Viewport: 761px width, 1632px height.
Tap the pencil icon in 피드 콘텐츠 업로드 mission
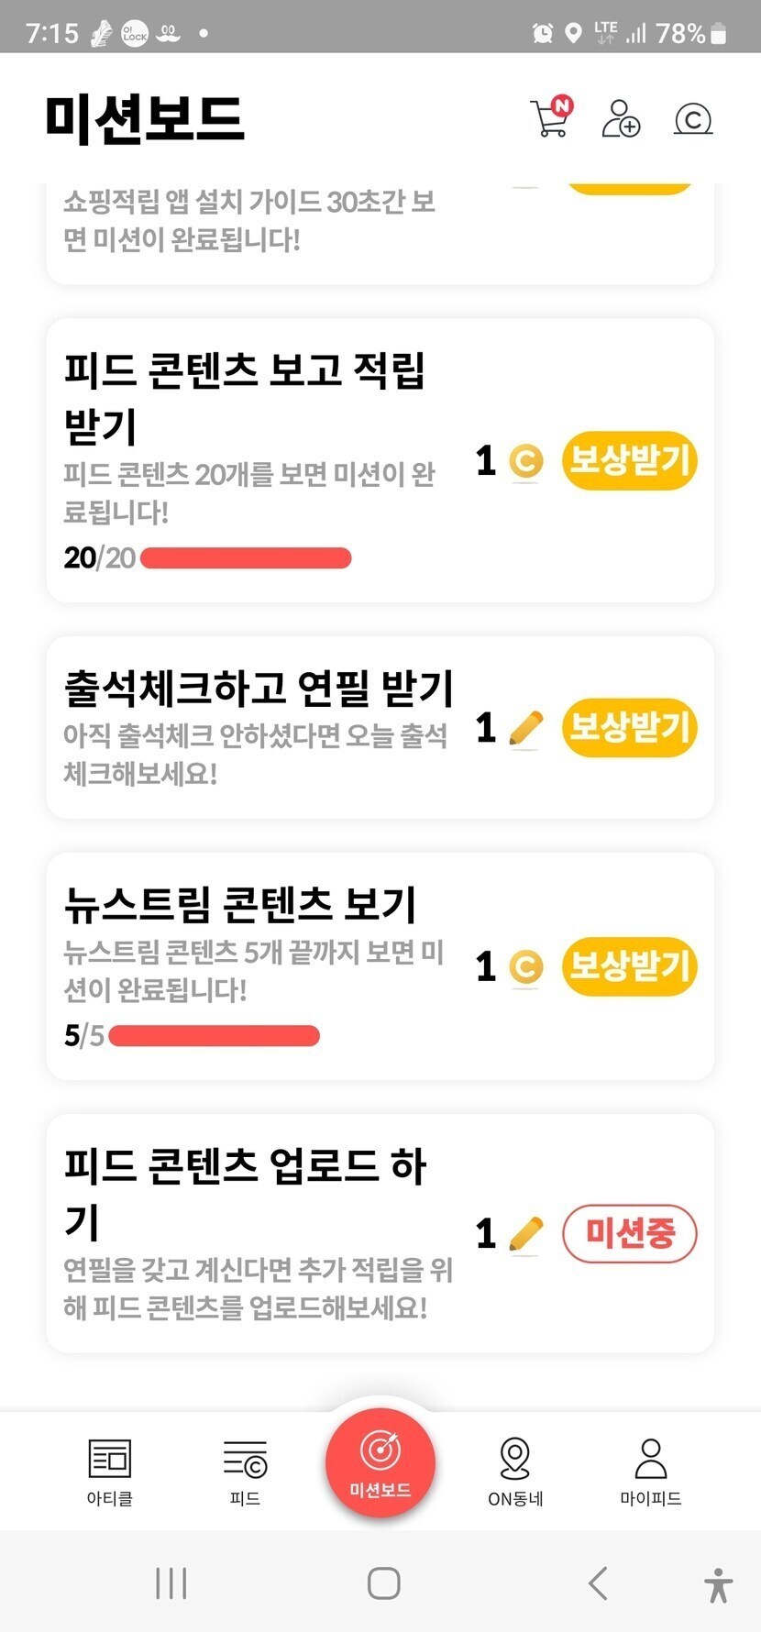[x=525, y=1234]
